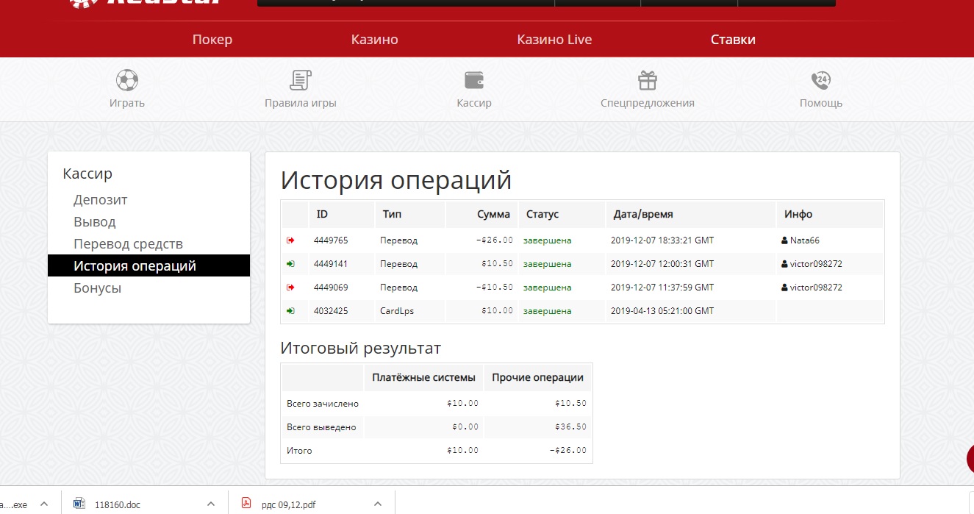Image resolution: width=974 pixels, height=514 pixels.
Task: Click the PDF file icon of рдс 09,12.pdf
Action: point(246,504)
